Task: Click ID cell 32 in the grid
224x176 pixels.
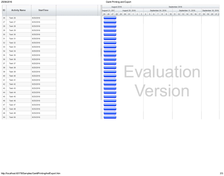Action: click(x=4, y=43)
